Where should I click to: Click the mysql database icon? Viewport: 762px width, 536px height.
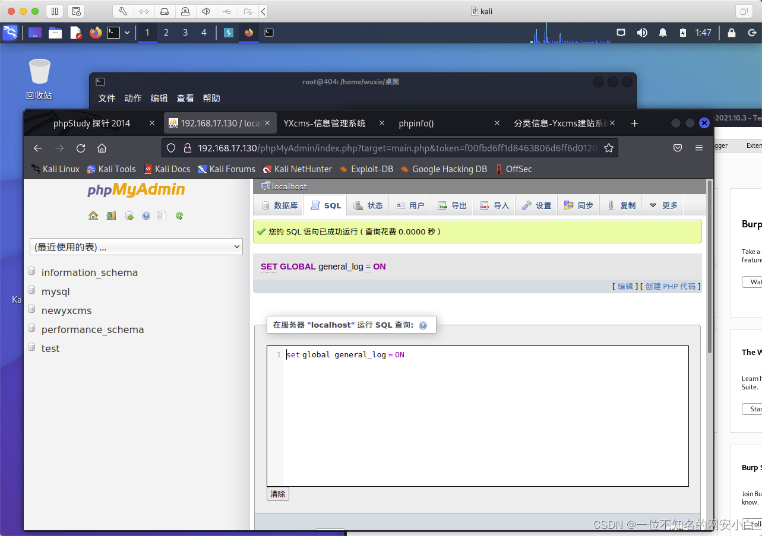coord(32,291)
